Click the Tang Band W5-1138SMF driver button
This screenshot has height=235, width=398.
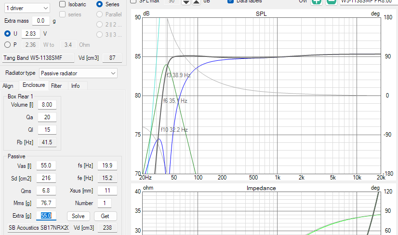(39, 58)
